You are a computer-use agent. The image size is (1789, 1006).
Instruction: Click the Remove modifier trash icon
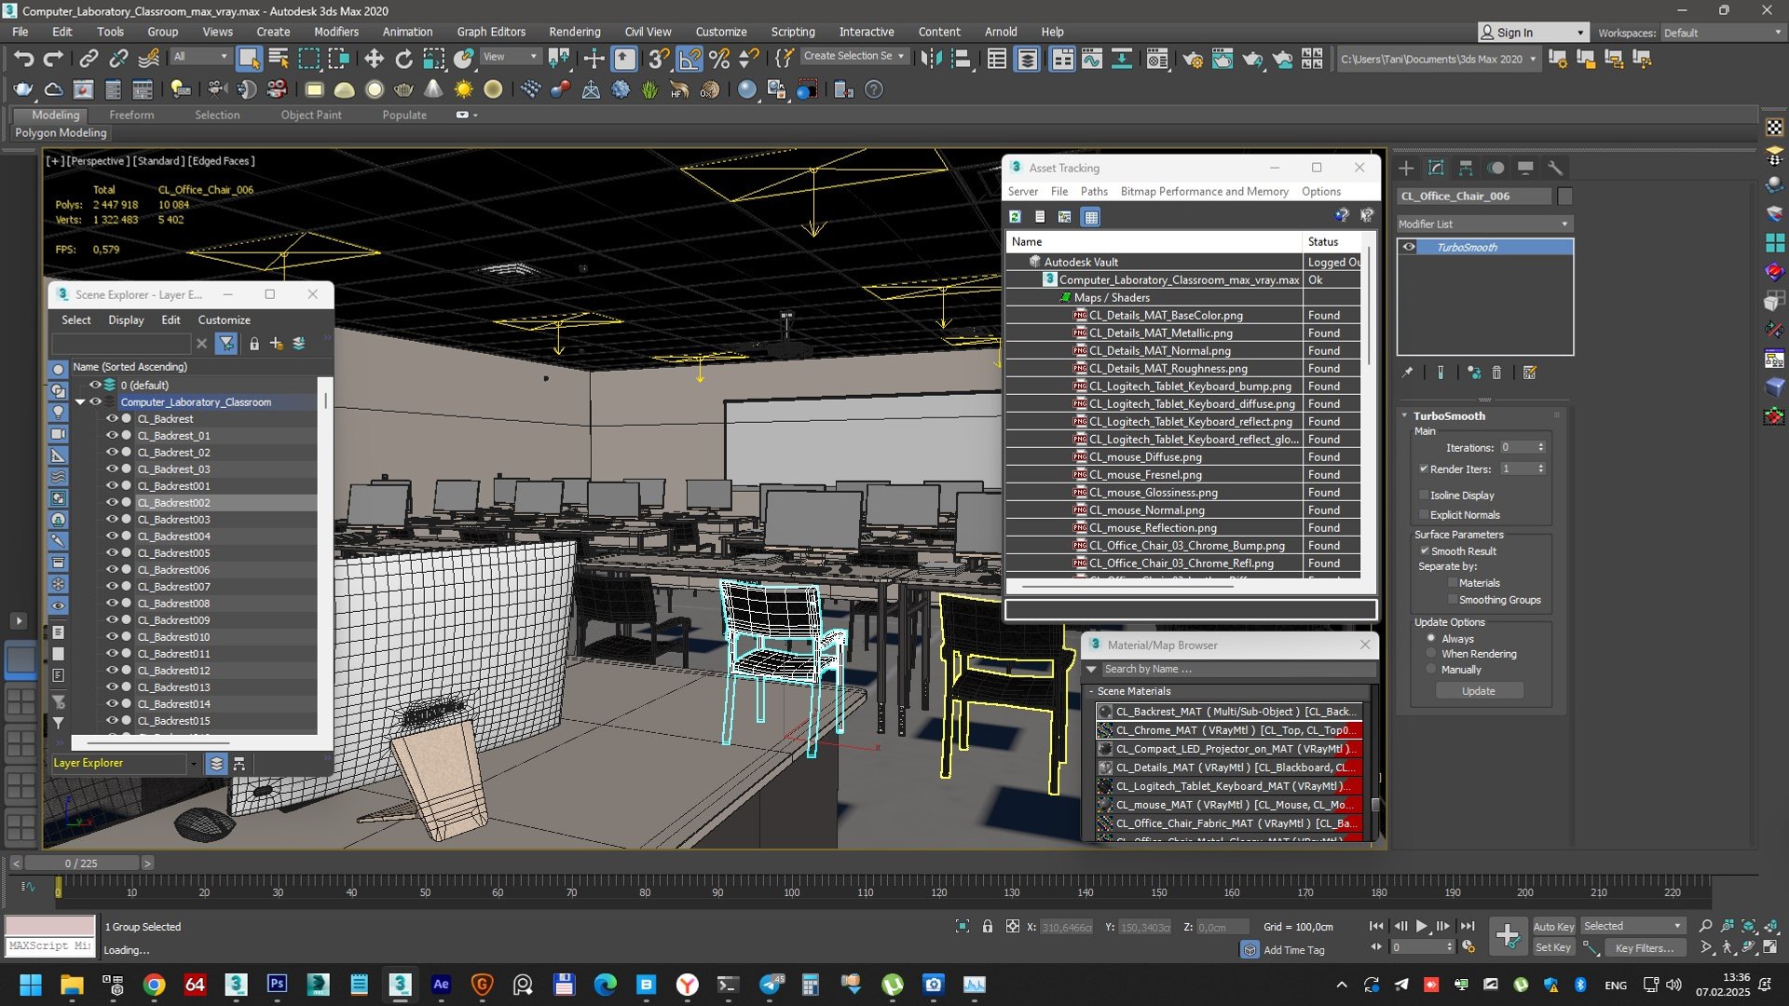pyautogui.click(x=1496, y=373)
